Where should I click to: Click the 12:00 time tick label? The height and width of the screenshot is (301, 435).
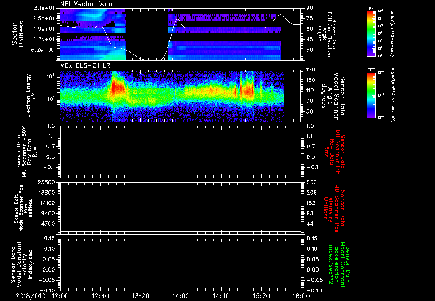60,296
